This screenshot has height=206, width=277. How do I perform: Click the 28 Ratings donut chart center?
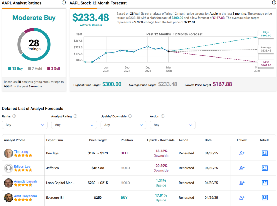tap(34, 45)
